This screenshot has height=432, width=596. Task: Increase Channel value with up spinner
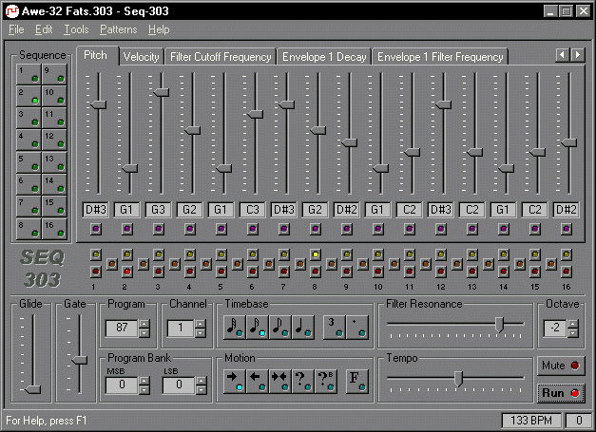[x=201, y=324]
